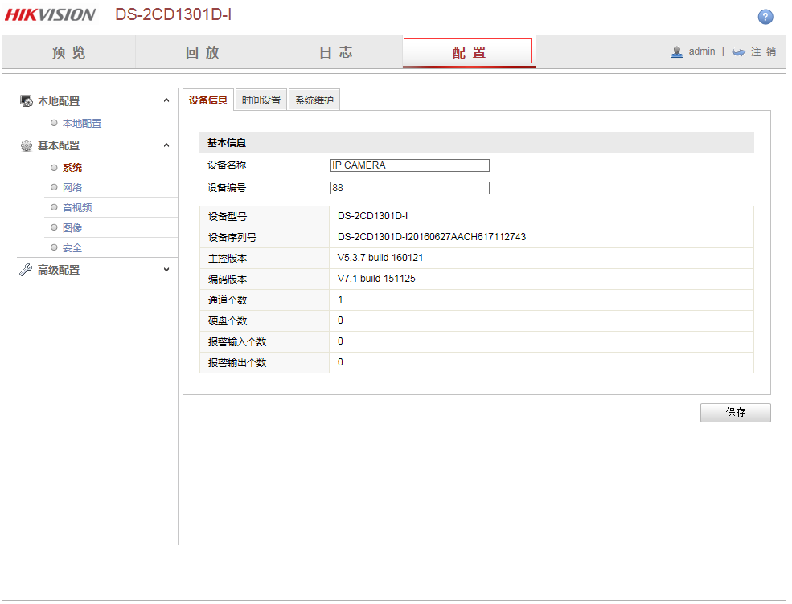Screen dimensions: 792x604
Task: Open the 回放 playback tab
Action: 202,52
